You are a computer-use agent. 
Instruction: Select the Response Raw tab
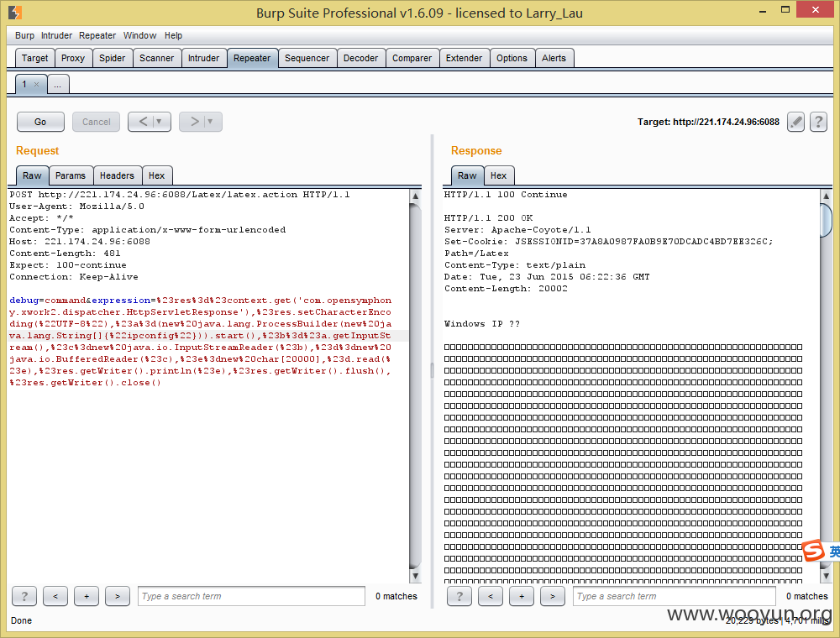pyautogui.click(x=467, y=175)
